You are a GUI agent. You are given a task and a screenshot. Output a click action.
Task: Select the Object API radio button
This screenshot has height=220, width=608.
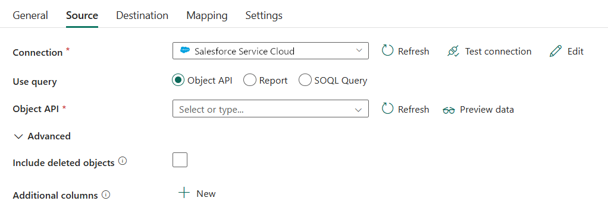(x=178, y=81)
